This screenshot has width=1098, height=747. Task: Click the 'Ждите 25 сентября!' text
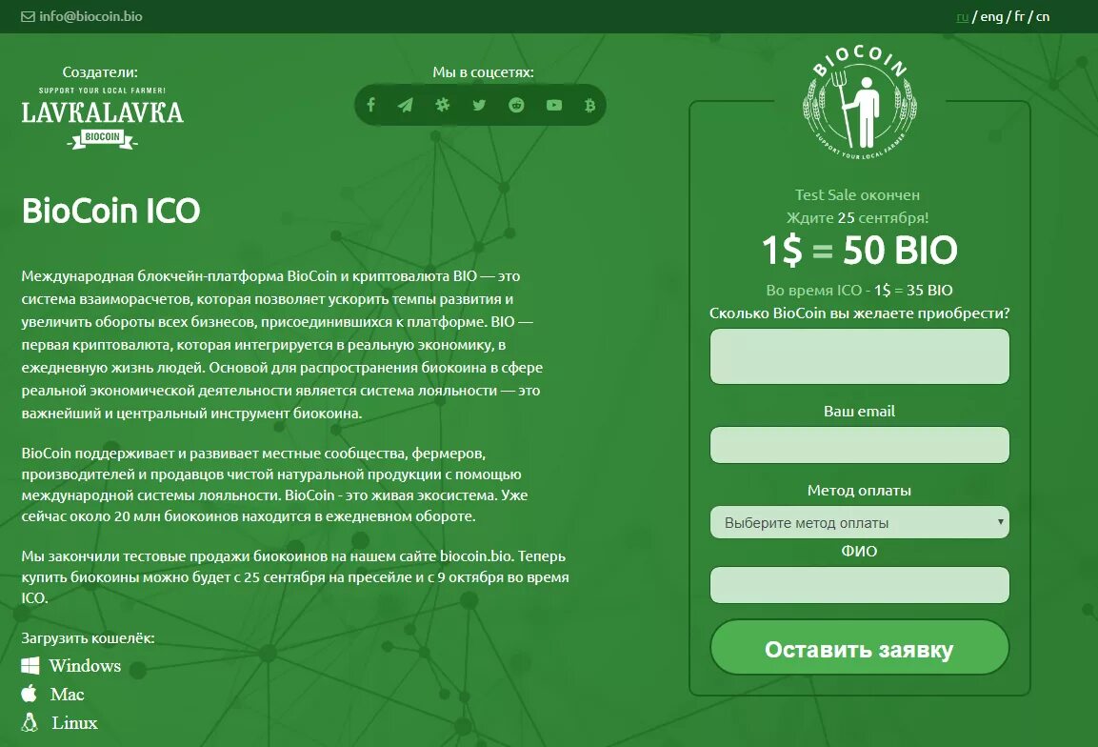[857, 217]
